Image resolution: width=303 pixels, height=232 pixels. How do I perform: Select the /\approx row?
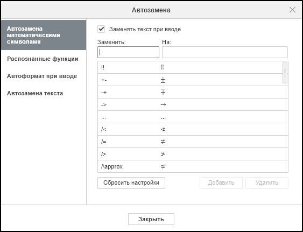[193, 166]
